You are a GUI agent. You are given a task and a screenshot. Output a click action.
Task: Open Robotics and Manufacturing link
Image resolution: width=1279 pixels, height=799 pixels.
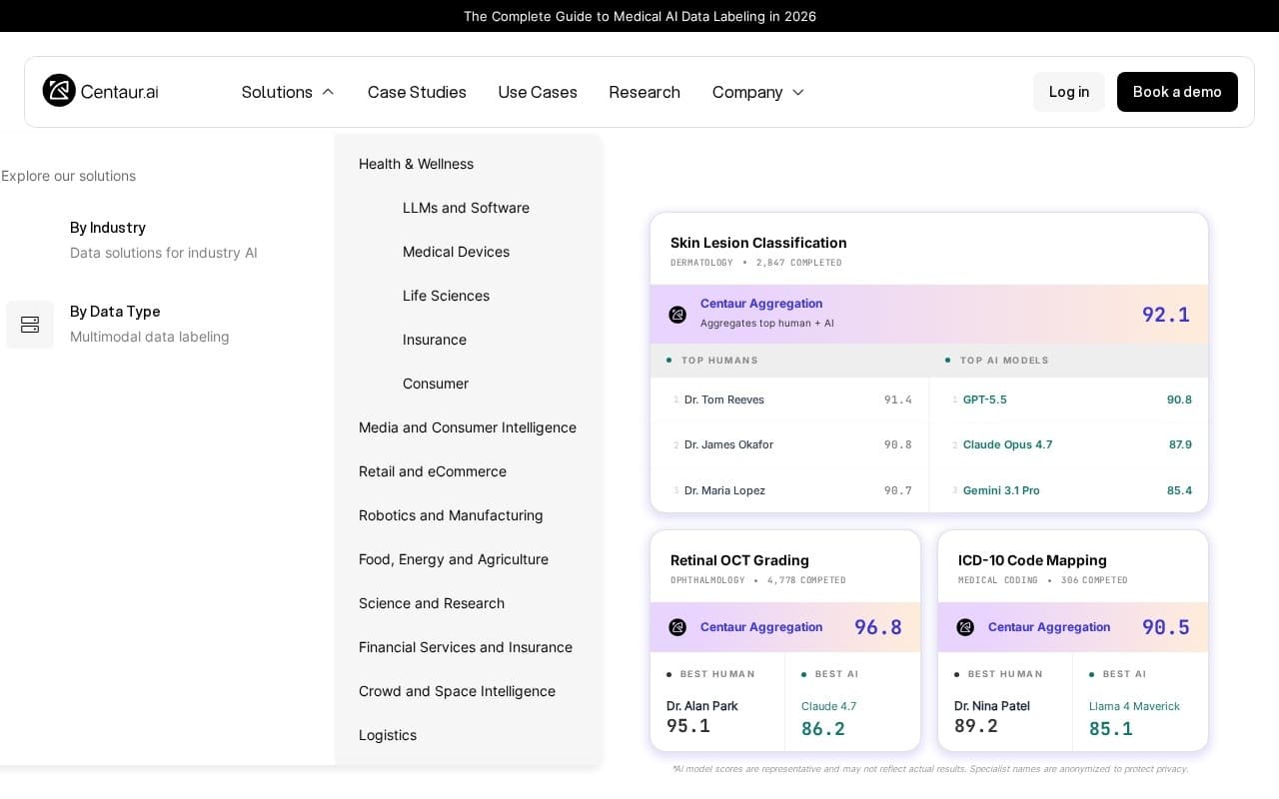click(451, 515)
